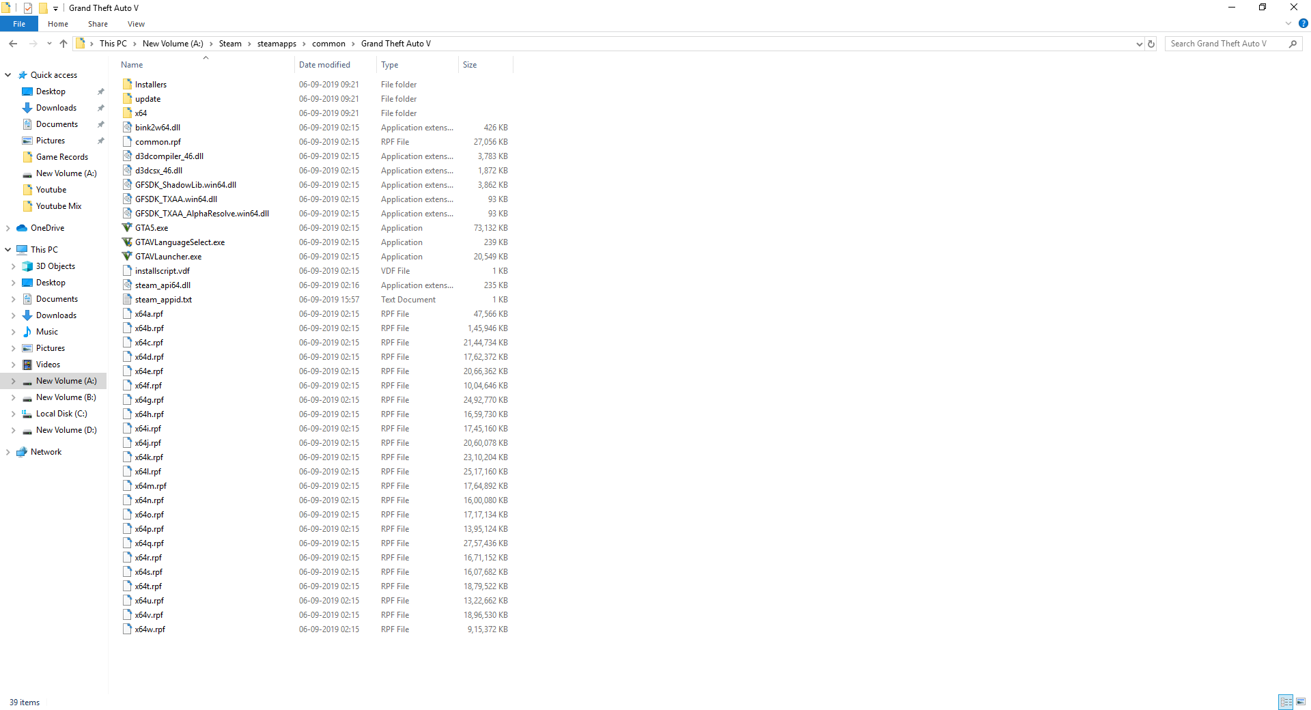
Task: Open Downloads pinned in Quick access
Action: (x=56, y=108)
